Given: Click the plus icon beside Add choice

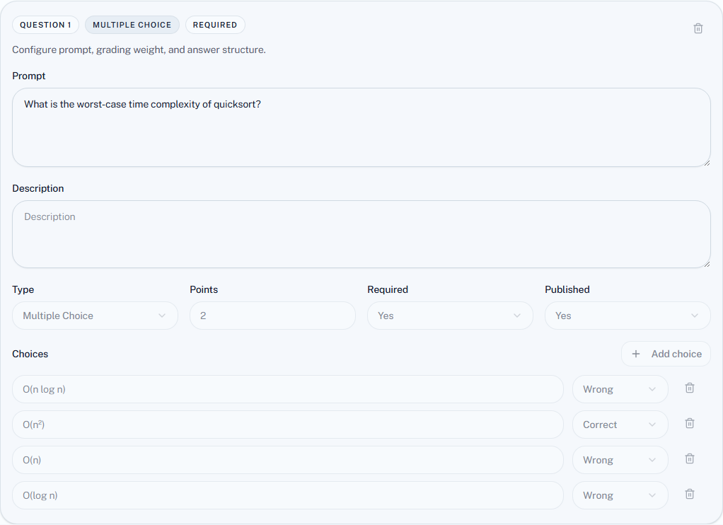Looking at the screenshot, I should (636, 354).
